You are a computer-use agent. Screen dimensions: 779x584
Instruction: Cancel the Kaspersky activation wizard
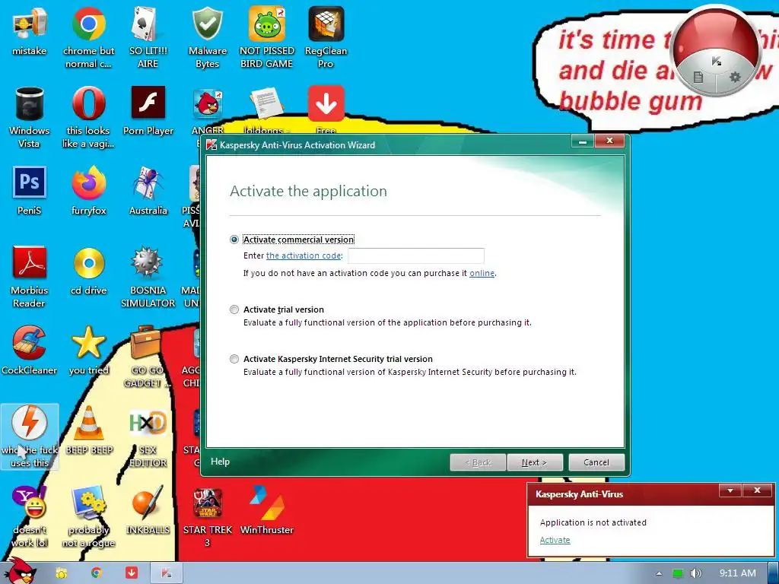coord(596,462)
